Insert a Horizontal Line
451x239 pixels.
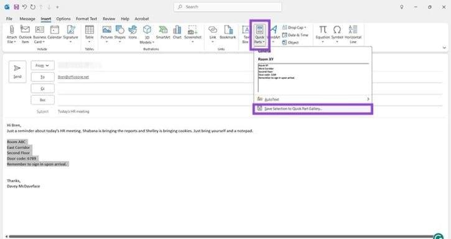353,34
